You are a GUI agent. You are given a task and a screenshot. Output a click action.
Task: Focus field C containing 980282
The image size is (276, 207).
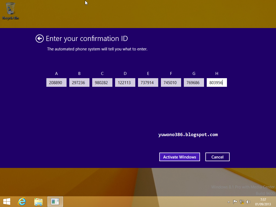pyautogui.click(x=102, y=82)
